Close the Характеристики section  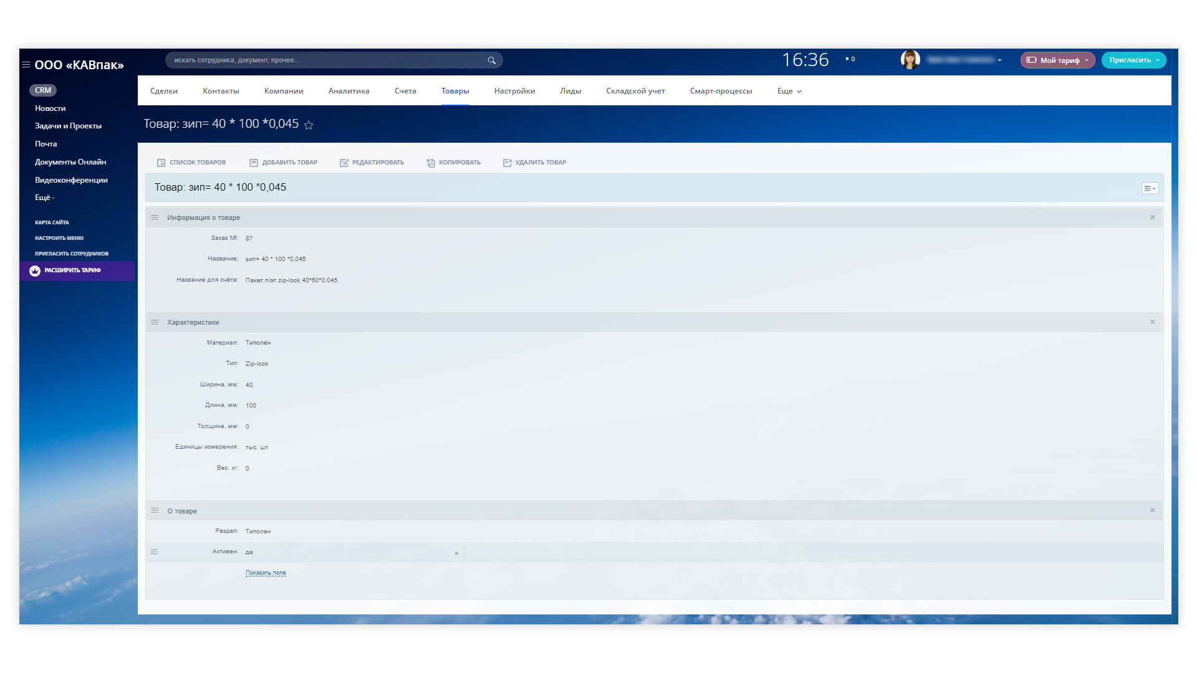point(1152,322)
